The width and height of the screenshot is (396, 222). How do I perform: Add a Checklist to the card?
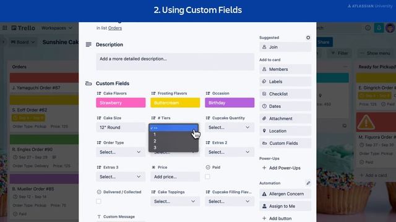pos(285,94)
